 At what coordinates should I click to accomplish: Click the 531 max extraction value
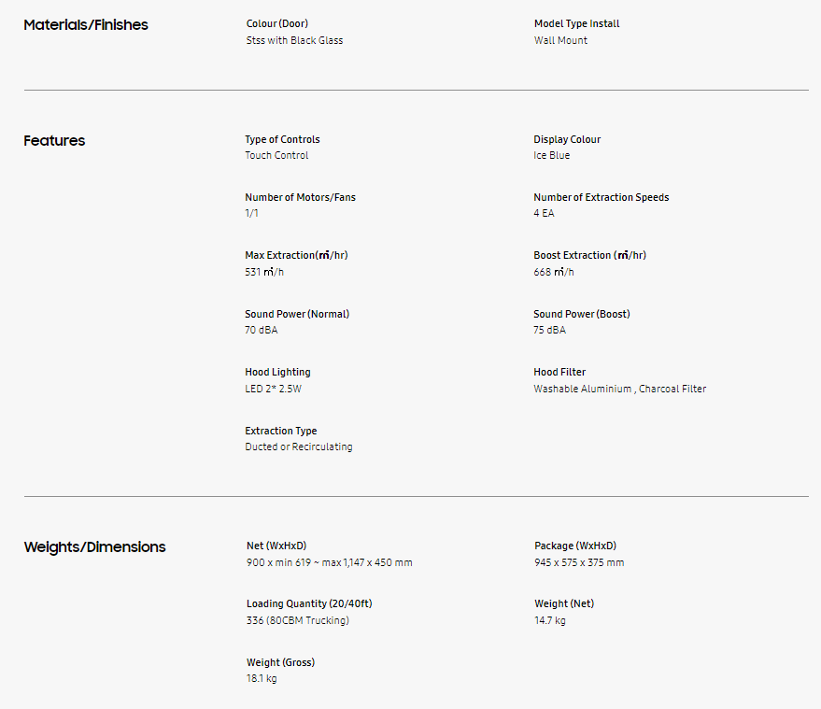[264, 272]
